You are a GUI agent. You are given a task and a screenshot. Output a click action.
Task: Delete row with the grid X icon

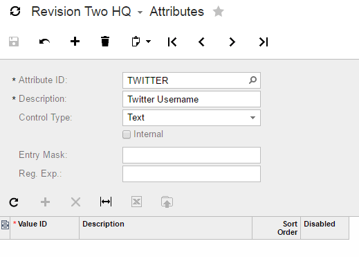point(75,202)
